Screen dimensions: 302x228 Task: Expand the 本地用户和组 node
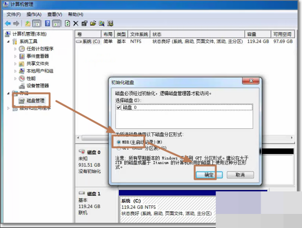[15, 71]
